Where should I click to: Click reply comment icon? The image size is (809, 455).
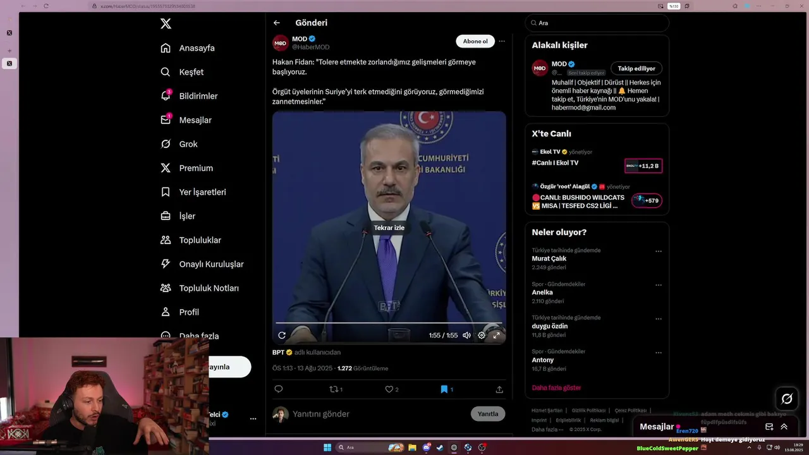(x=279, y=389)
